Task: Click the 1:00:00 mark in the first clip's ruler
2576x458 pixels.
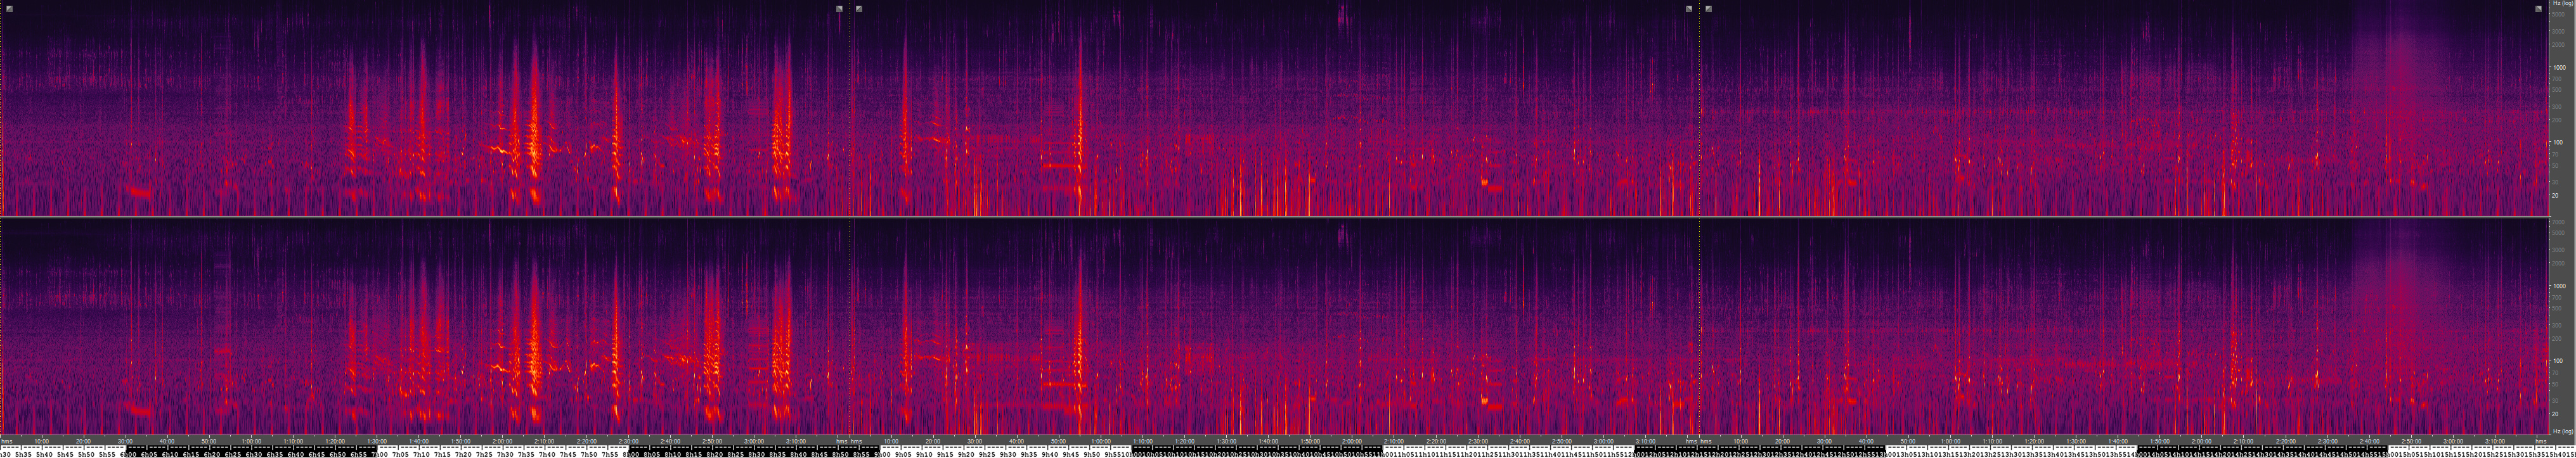Action: (x=251, y=441)
